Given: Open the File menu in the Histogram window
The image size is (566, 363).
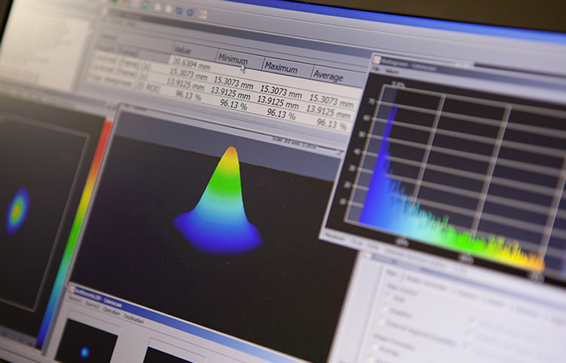Looking at the screenshot, I should point(376,69).
